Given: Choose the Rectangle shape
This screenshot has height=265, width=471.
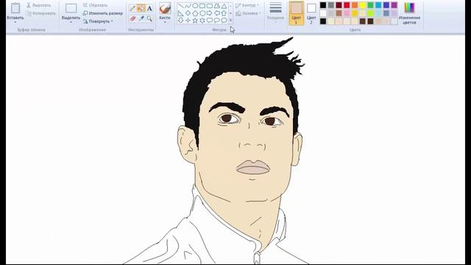Looking at the screenshot, I should pos(202,6).
